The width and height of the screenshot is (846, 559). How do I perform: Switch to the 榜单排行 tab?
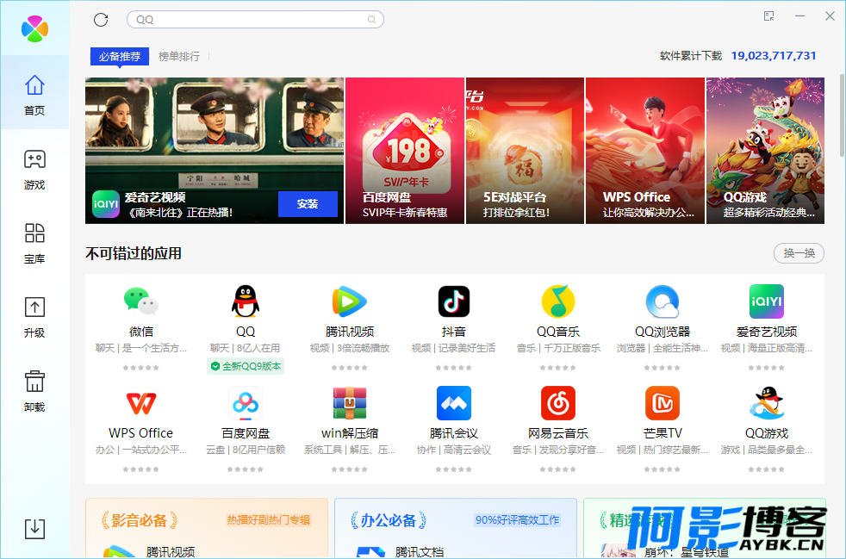click(179, 56)
